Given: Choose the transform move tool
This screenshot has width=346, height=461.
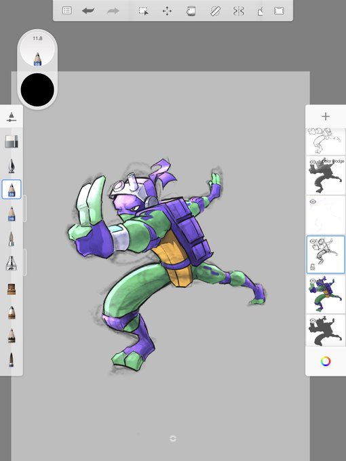Looking at the screenshot, I should pyautogui.click(x=167, y=11).
